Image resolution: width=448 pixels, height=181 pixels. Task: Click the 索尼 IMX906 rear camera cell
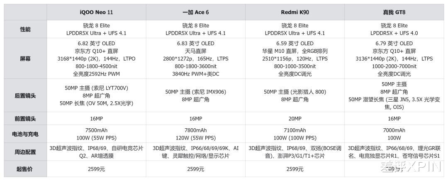tap(195, 95)
